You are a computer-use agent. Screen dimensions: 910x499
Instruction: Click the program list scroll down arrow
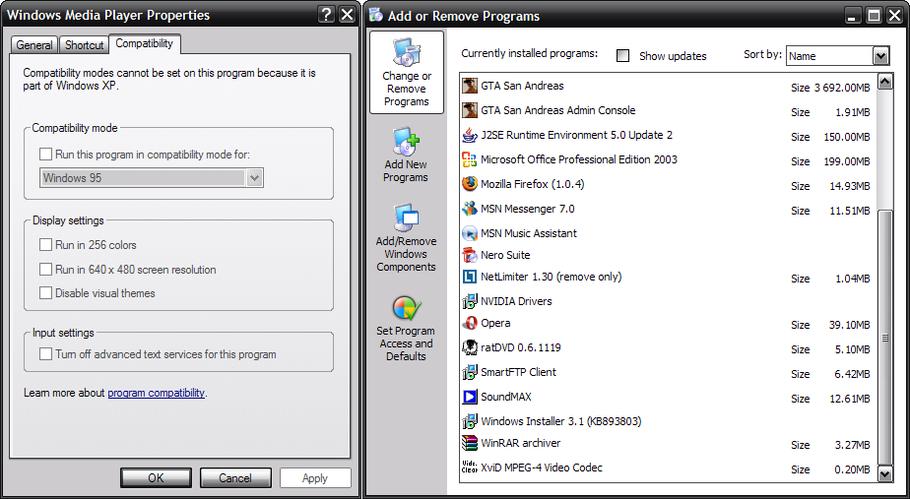pos(884,474)
